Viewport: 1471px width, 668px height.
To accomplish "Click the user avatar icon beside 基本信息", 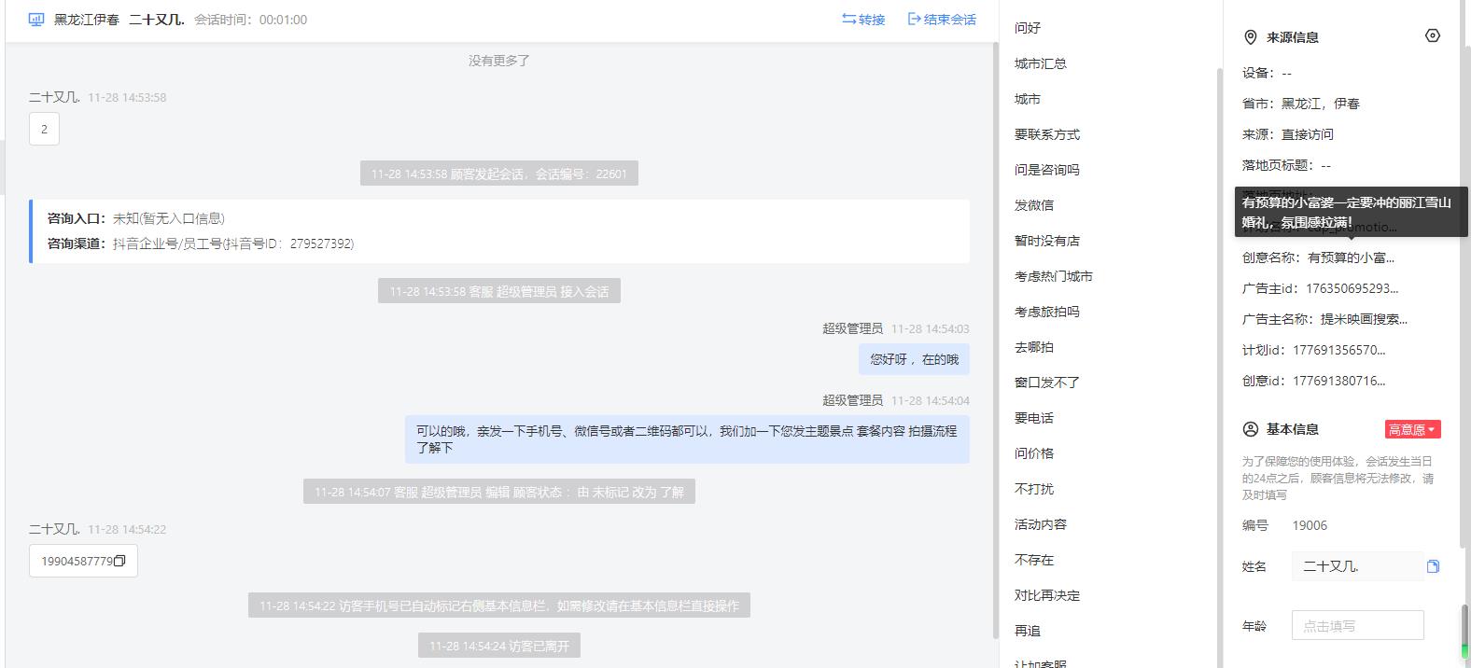I will 1251,429.
